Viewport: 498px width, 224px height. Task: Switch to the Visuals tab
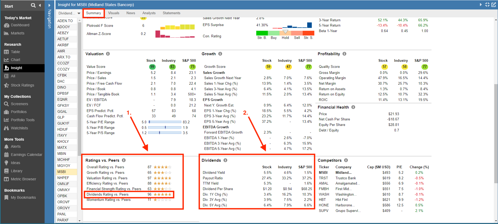click(x=114, y=13)
